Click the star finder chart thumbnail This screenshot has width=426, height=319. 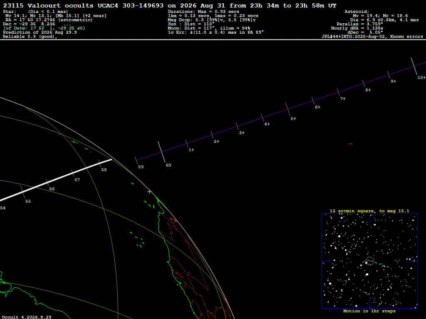click(369, 261)
